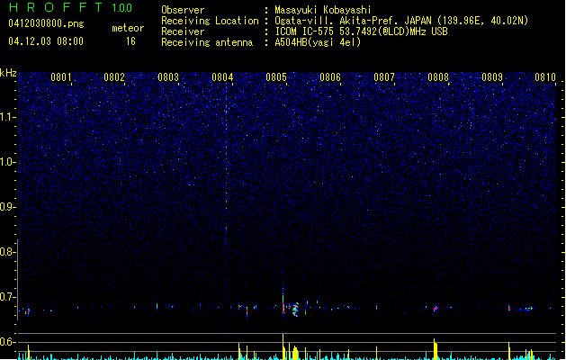The image size is (566, 360).
Task: Click the tallest yellow peak near 0805
Action: [x=283, y=346]
